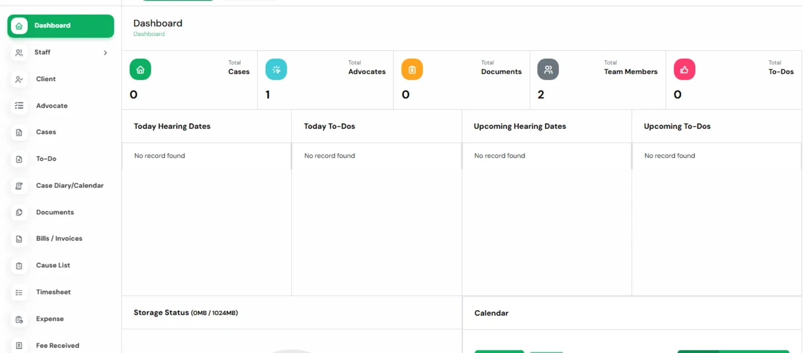803x353 pixels.
Task: Select Fee Received in the sidebar
Action: [61, 345]
